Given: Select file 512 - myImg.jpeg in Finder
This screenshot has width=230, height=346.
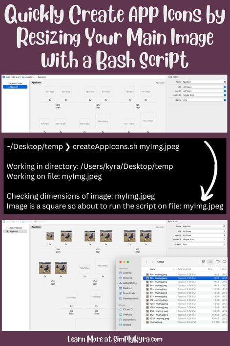Looking at the screenshot, I should 185,315.
